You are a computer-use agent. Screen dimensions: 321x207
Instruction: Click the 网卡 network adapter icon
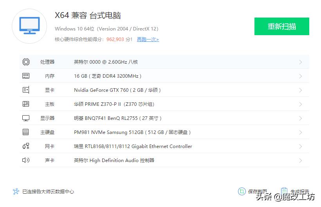point(26,146)
